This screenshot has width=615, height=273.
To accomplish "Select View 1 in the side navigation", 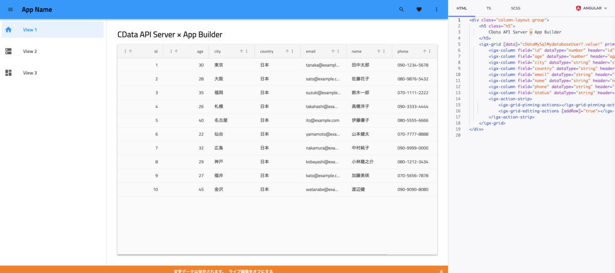I will pos(53,29).
